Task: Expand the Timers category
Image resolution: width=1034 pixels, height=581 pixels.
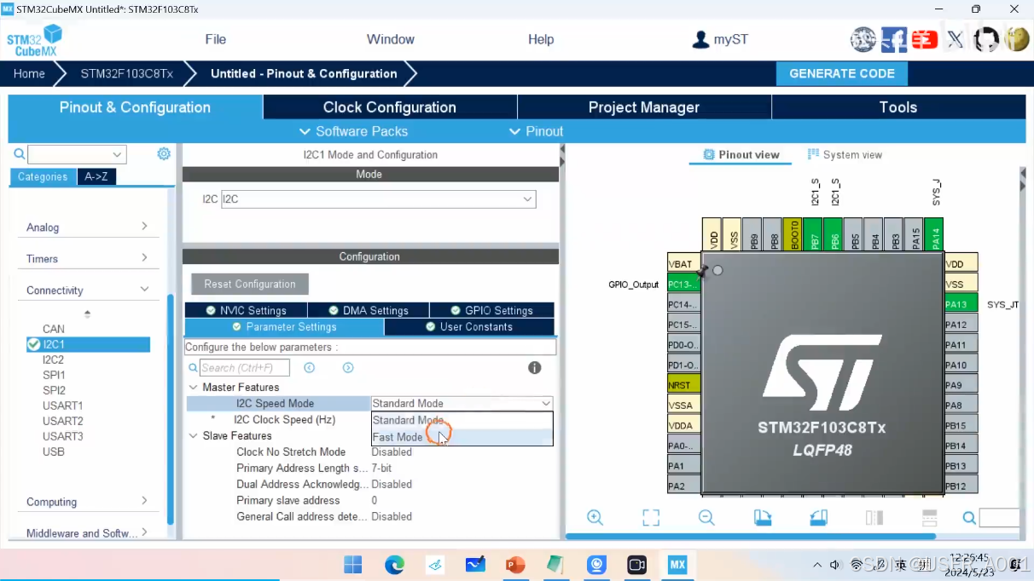Action: pyautogui.click(x=88, y=258)
